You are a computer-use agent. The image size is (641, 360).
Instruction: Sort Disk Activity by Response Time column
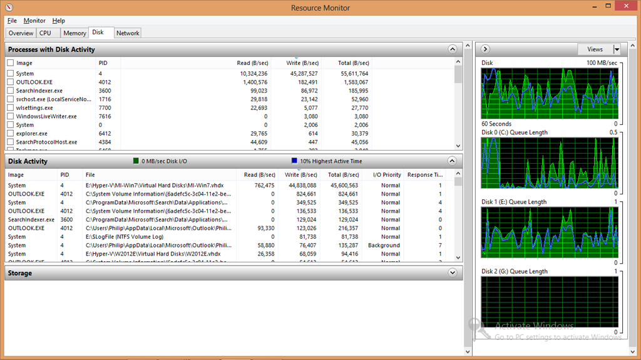coord(424,175)
